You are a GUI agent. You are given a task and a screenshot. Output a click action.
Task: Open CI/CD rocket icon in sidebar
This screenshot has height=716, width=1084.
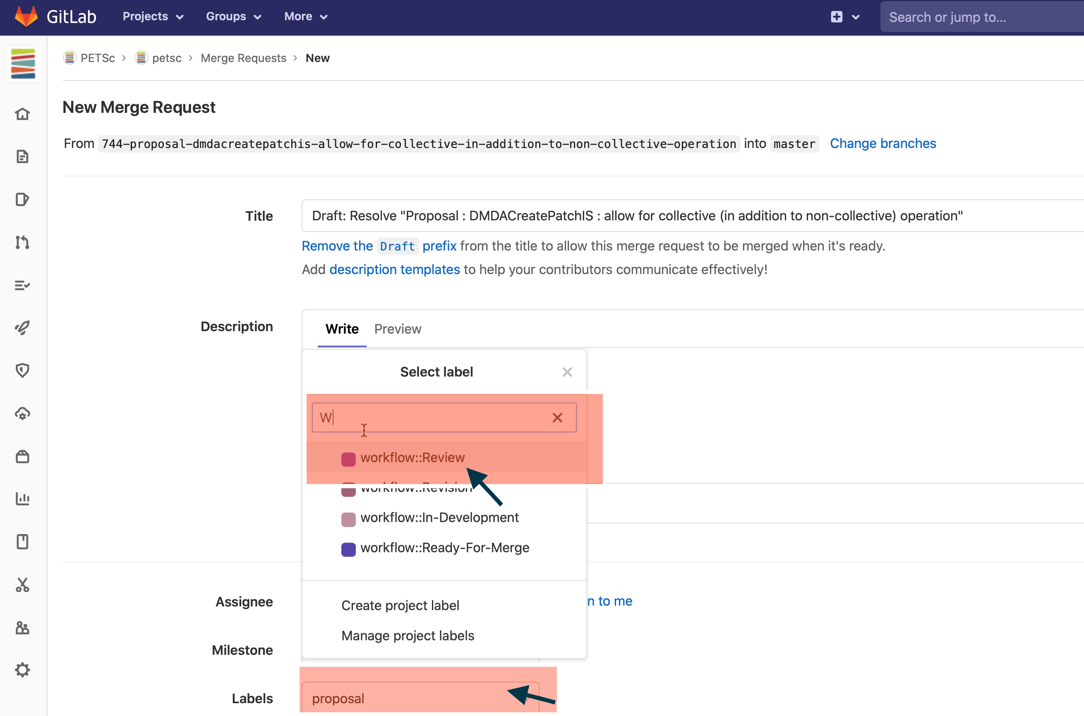pyautogui.click(x=22, y=328)
